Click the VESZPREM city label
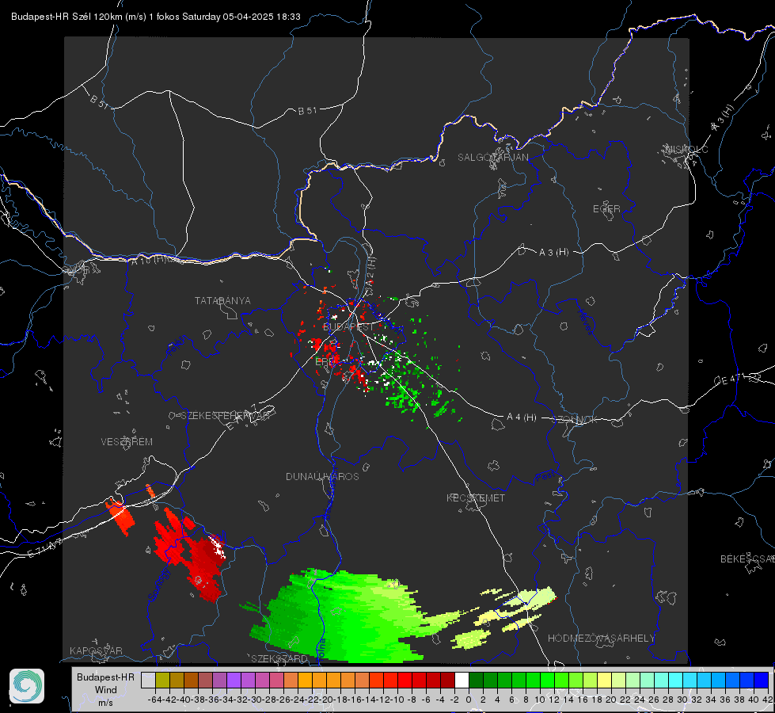775x713 pixels. tap(127, 442)
